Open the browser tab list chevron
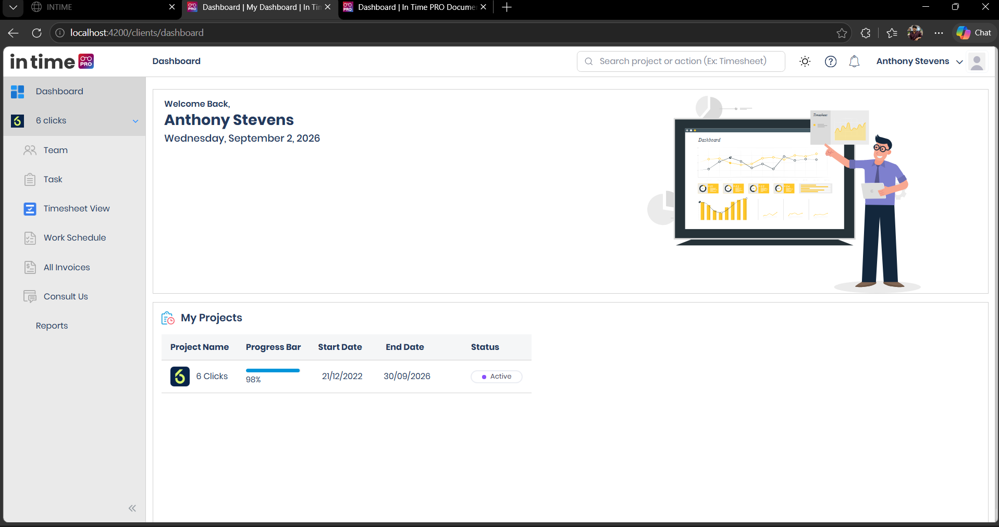Image resolution: width=999 pixels, height=527 pixels. tap(13, 7)
